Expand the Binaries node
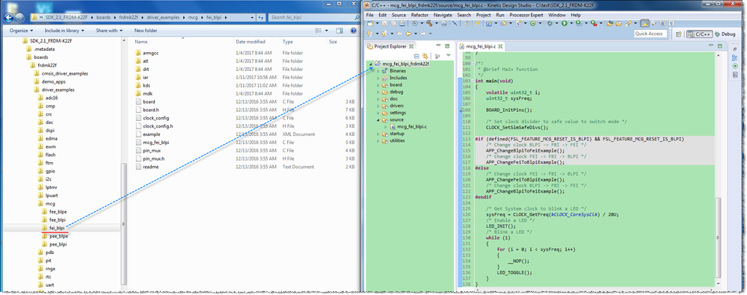The image size is (747, 295). 378,71
